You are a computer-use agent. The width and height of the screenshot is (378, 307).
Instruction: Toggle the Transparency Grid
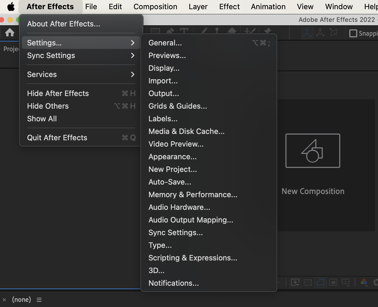[308, 282]
